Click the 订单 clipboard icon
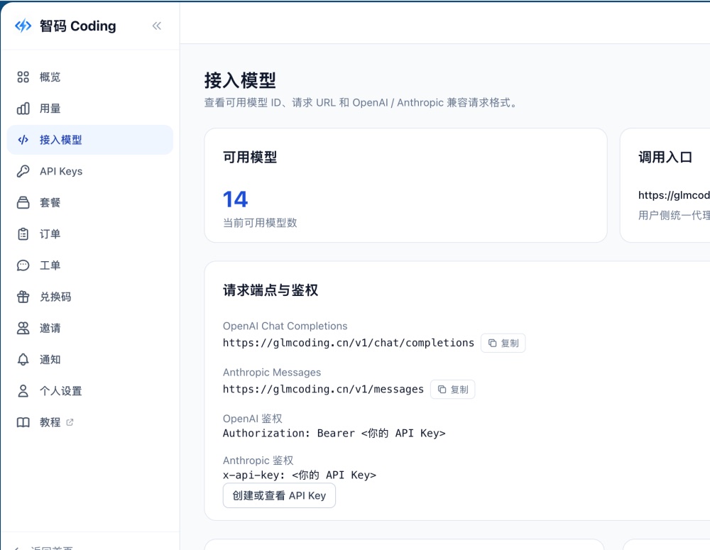Viewport: 710px width, 550px height. [23, 234]
